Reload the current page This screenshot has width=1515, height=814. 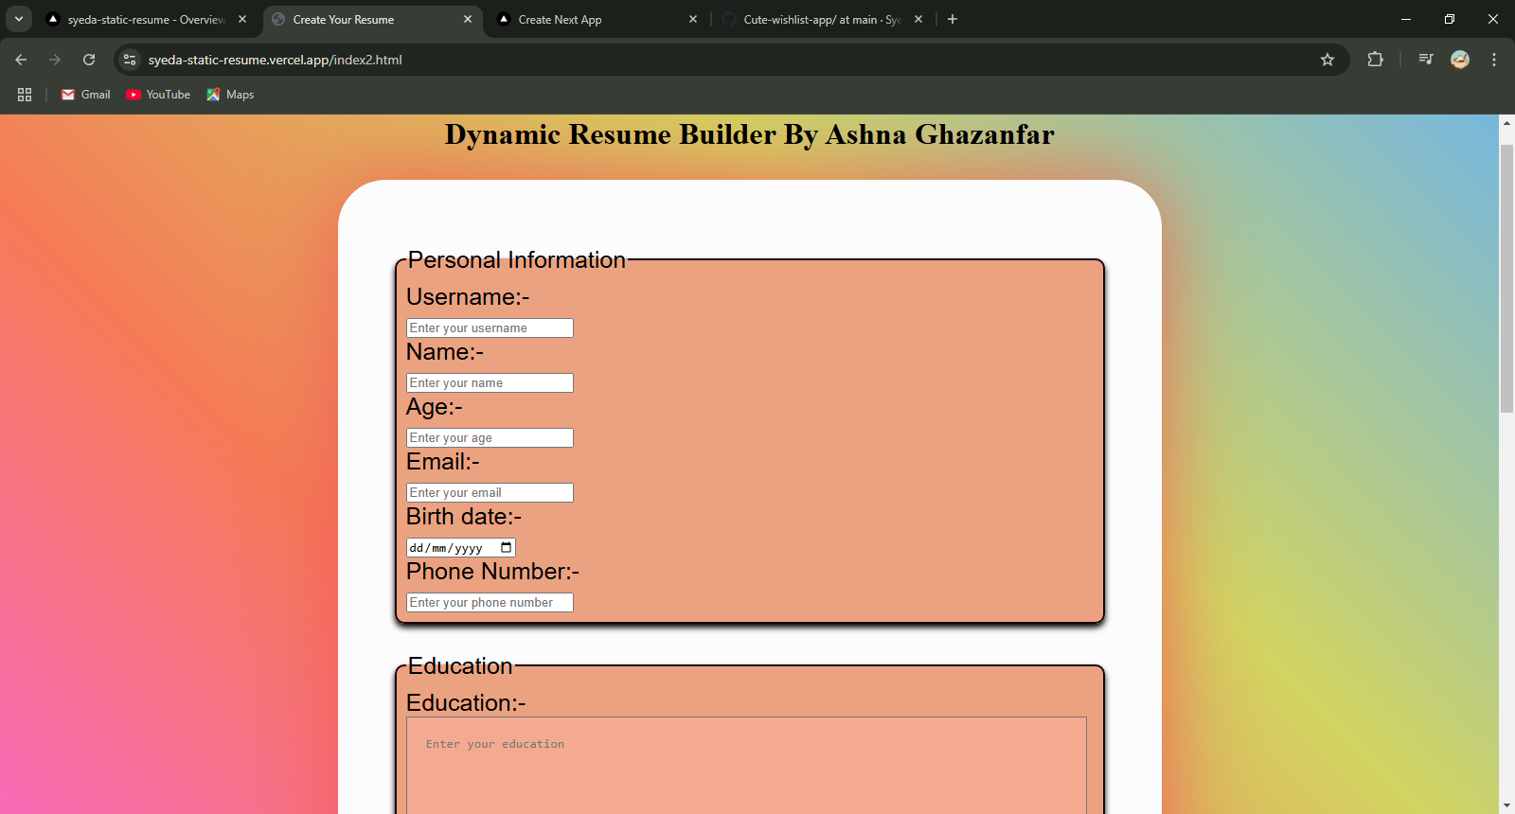(x=89, y=60)
